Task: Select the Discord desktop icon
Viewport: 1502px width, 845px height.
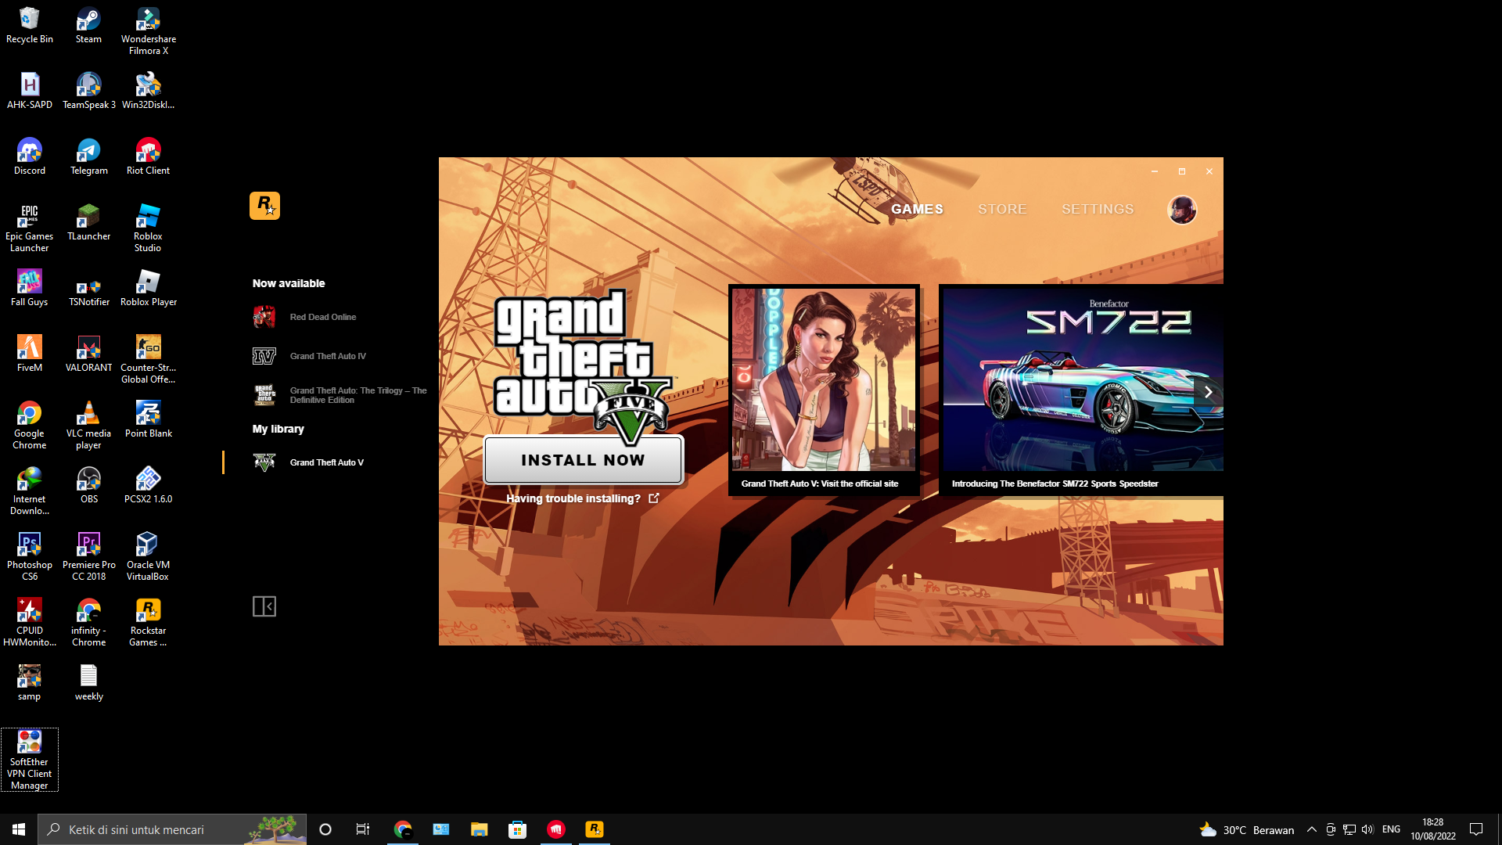Action: pos(30,157)
